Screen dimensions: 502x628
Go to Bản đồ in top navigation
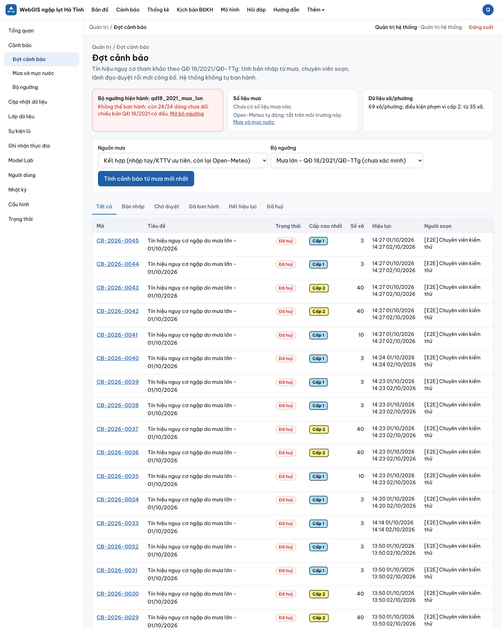[x=100, y=10]
